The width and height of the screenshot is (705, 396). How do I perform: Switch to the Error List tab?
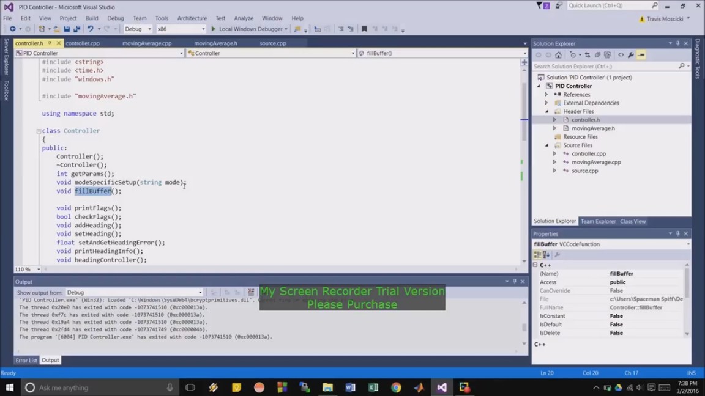tap(26, 361)
